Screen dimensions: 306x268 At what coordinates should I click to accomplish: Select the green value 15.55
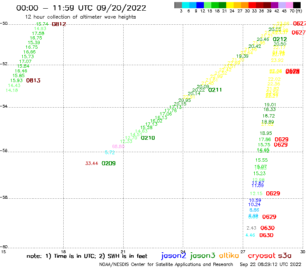261,160
